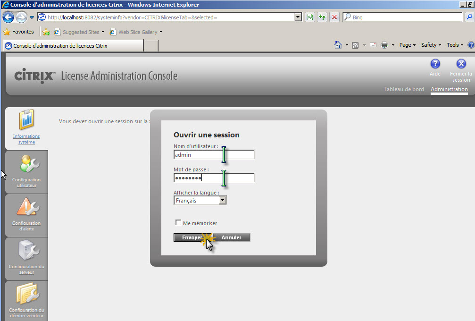Stop loading with the red X icon
This screenshot has width=475, height=321.
point(334,17)
